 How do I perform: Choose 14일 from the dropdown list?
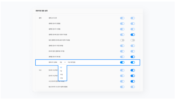pyautogui.click(x=61, y=78)
